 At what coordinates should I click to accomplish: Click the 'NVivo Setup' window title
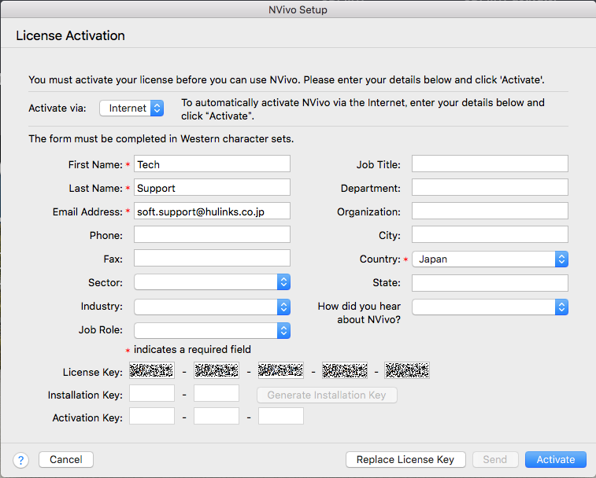[x=298, y=9]
